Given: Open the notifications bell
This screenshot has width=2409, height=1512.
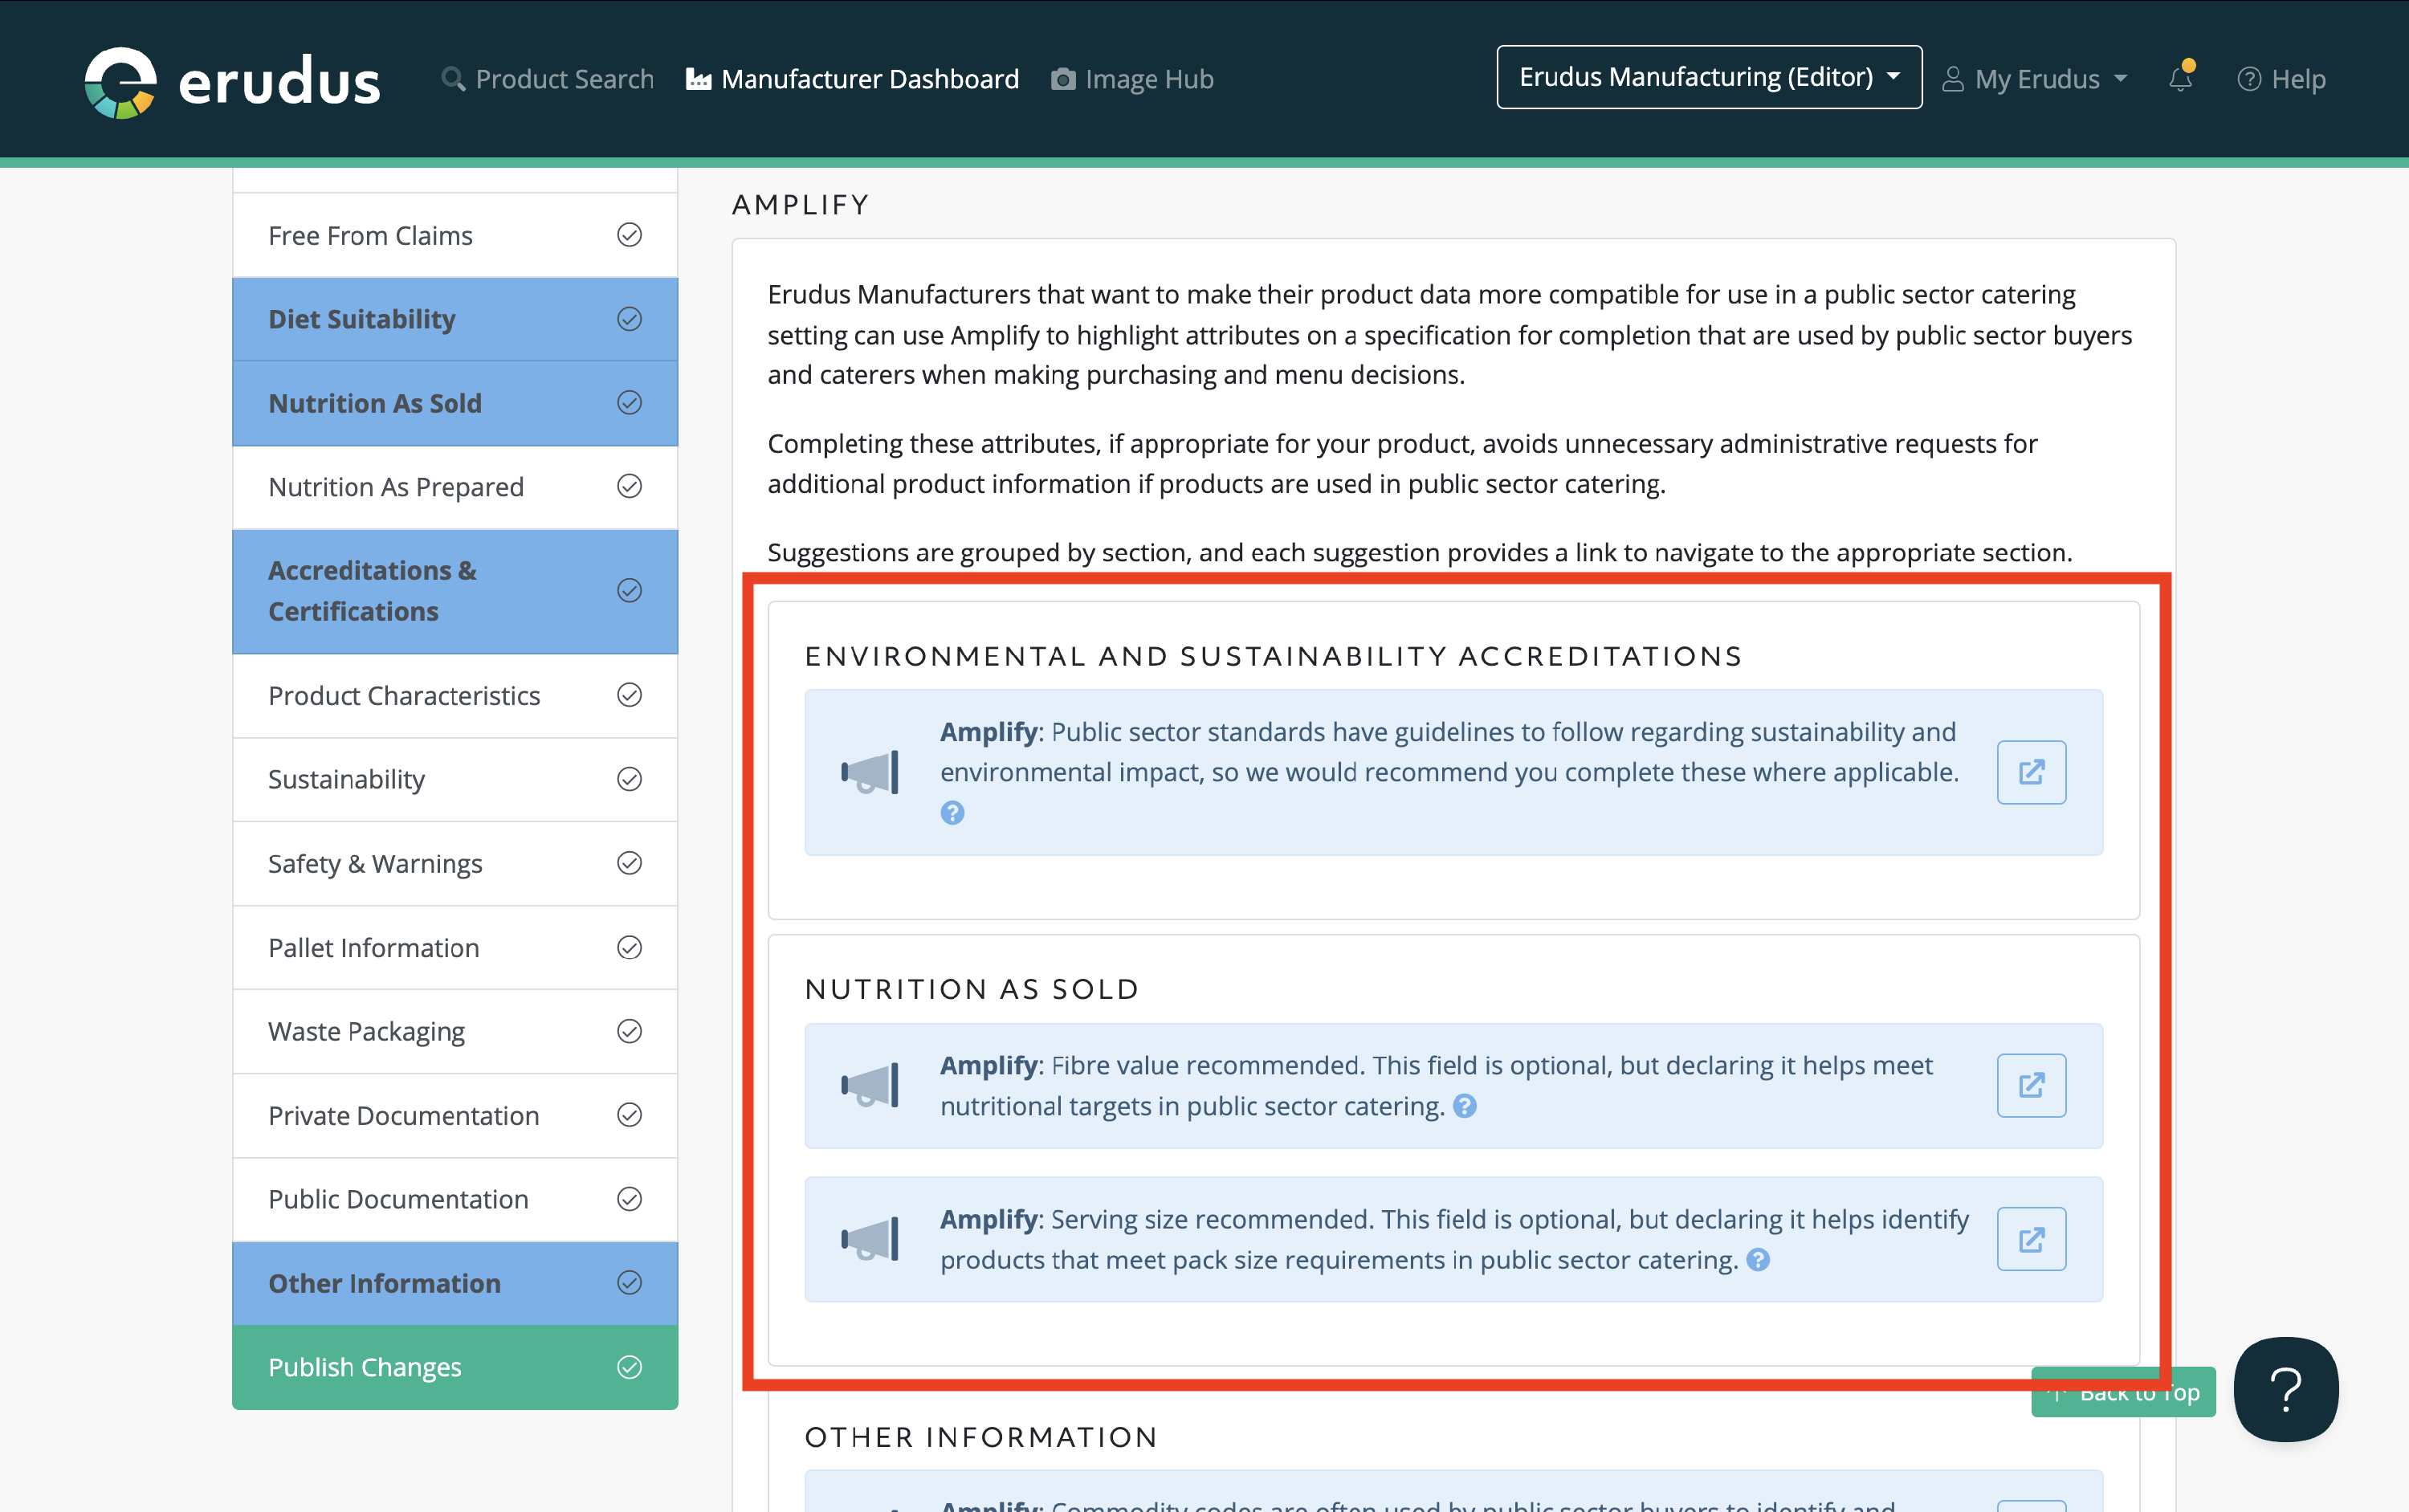Looking at the screenshot, I should pyautogui.click(x=2180, y=79).
